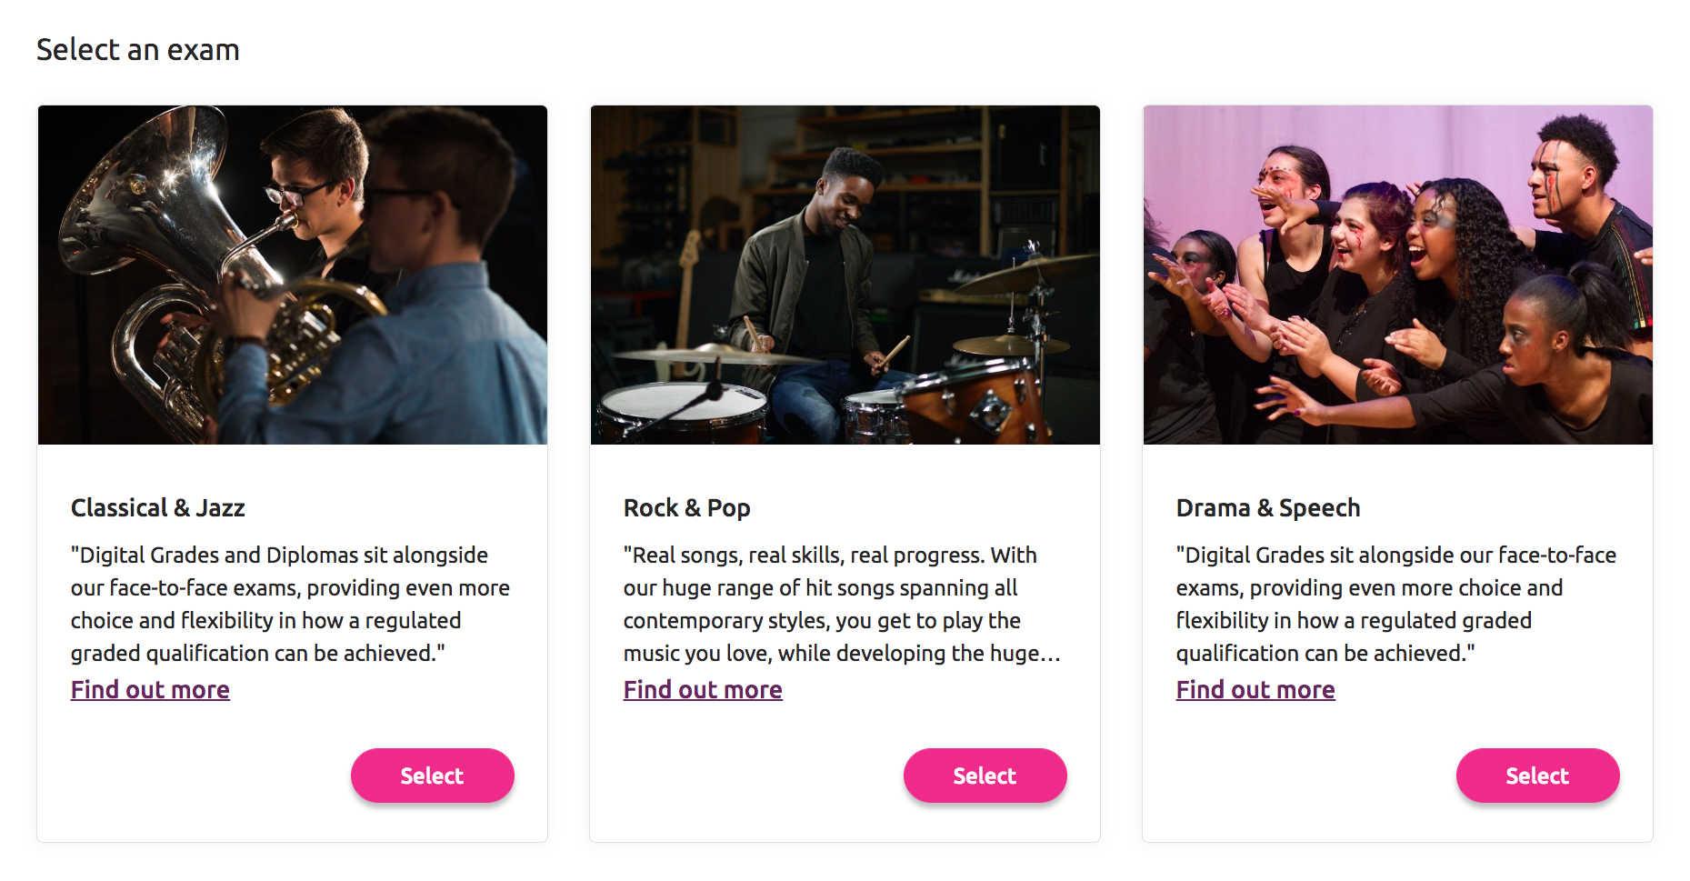Click the "Select an exam" page heading
The height and width of the screenshot is (881, 1690).
pos(138,50)
